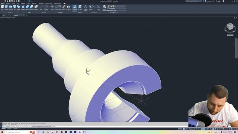238x134 pixels.
Task: Open the Conceptual visual style dropdown
Action: pos(116,8)
